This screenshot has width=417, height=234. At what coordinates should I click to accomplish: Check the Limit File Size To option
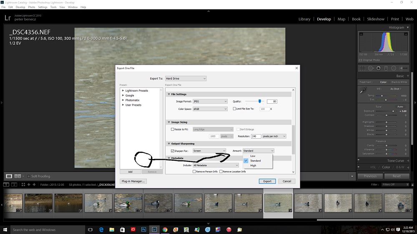(x=235, y=109)
